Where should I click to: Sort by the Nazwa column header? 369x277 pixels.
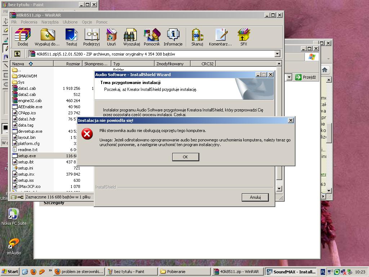[x=32, y=63]
